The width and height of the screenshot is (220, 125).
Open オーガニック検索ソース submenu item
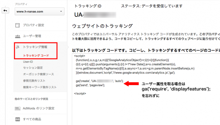pyautogui.click(x=38, y=74)
